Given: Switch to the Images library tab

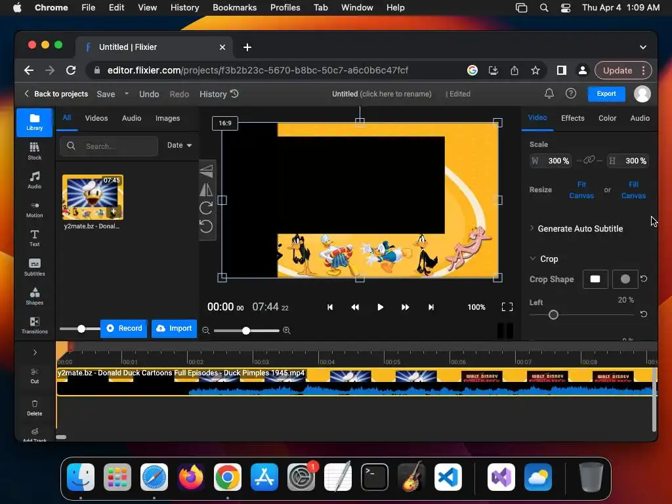Looking at the screenshot, I should tap(167, 118).
